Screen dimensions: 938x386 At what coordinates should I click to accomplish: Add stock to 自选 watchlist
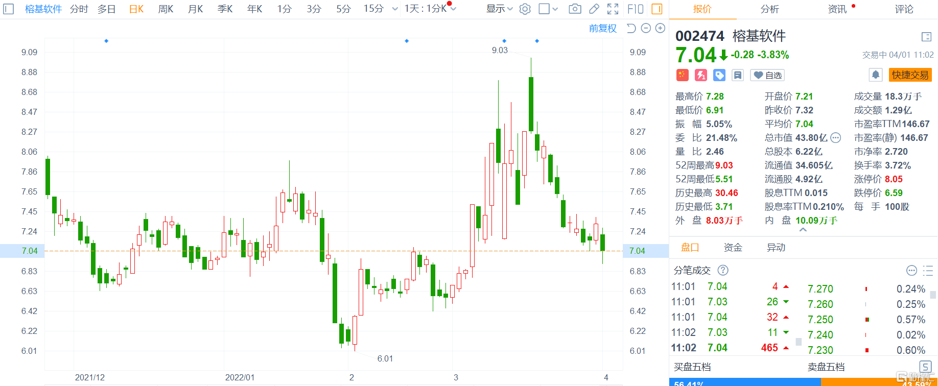(767, 75)
